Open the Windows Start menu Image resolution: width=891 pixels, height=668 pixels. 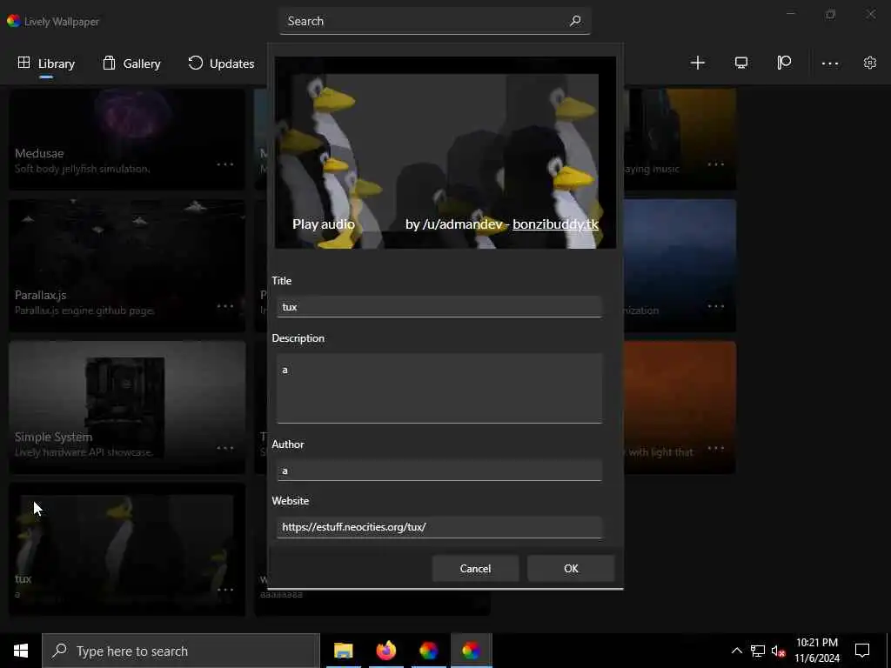21,651
